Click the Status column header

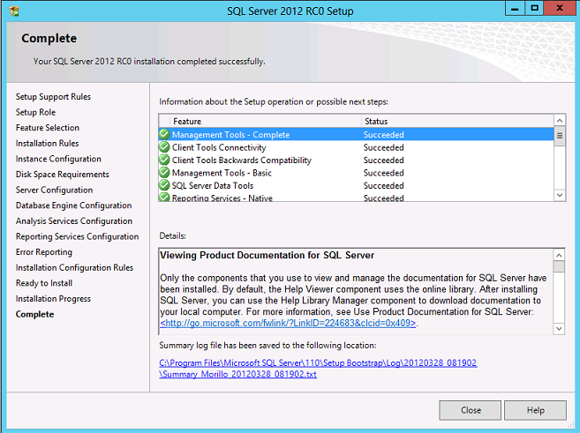(457, 121)
